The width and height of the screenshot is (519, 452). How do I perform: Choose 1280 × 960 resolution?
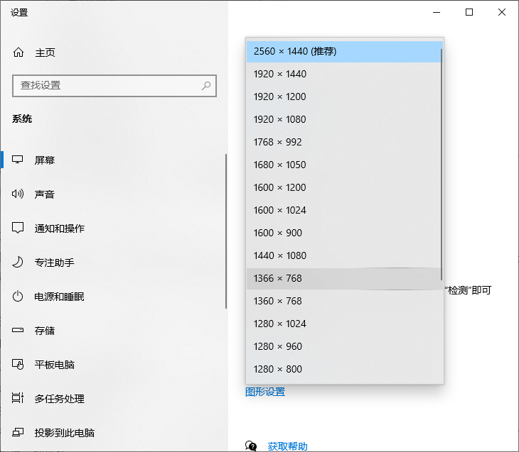pos(344,346)
